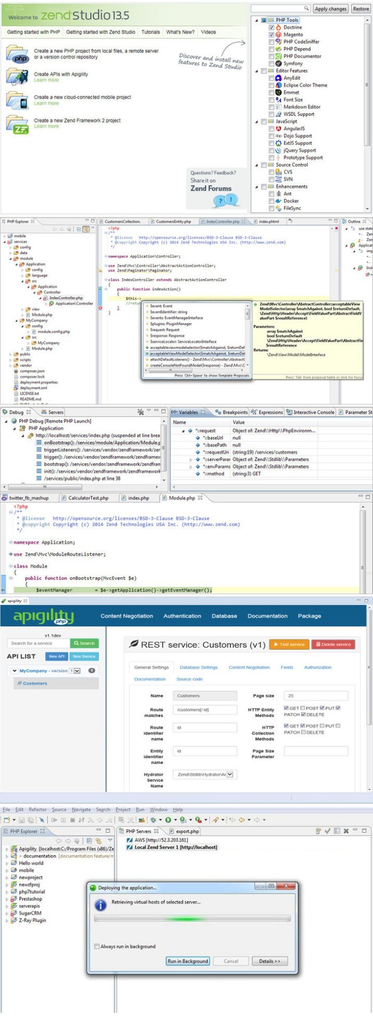This screenshot has height=1018, width=373.
Task: Click the Apigility API creation icon
Action: [17, 77]
